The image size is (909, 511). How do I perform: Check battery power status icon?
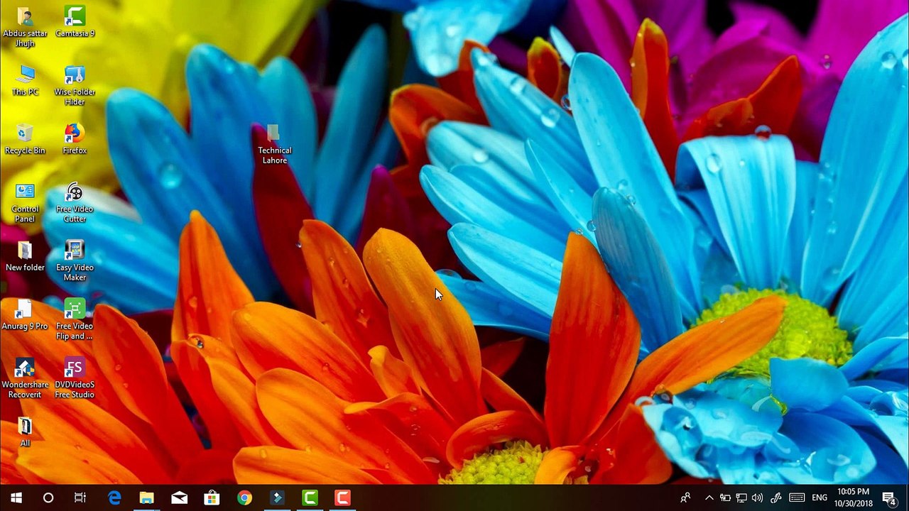click(725, 498)
